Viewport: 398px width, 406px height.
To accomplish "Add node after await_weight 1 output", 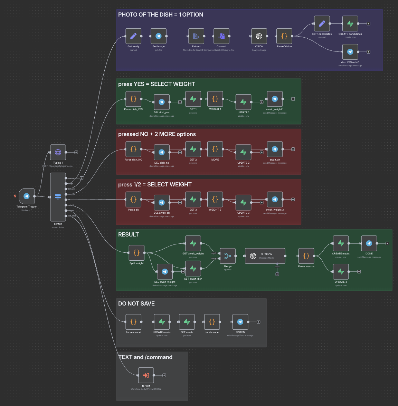I will [293, 99].
